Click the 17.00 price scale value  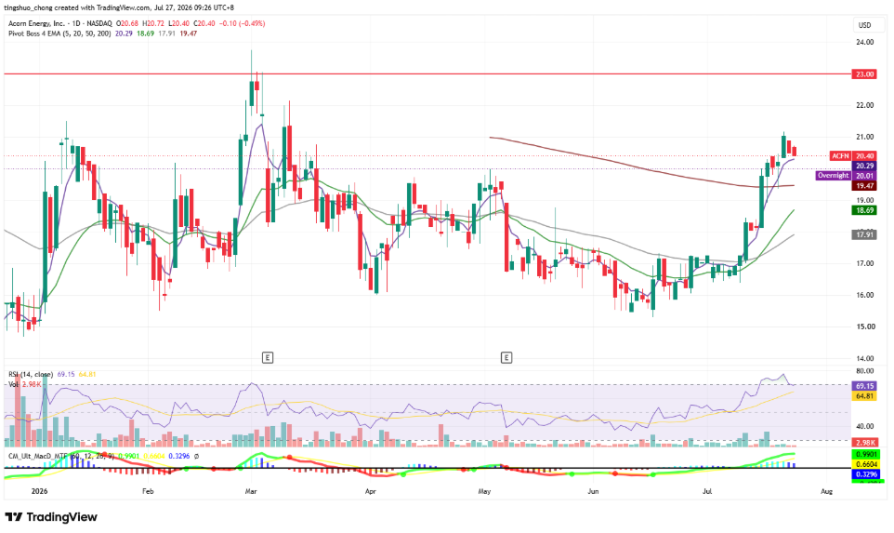864,263
